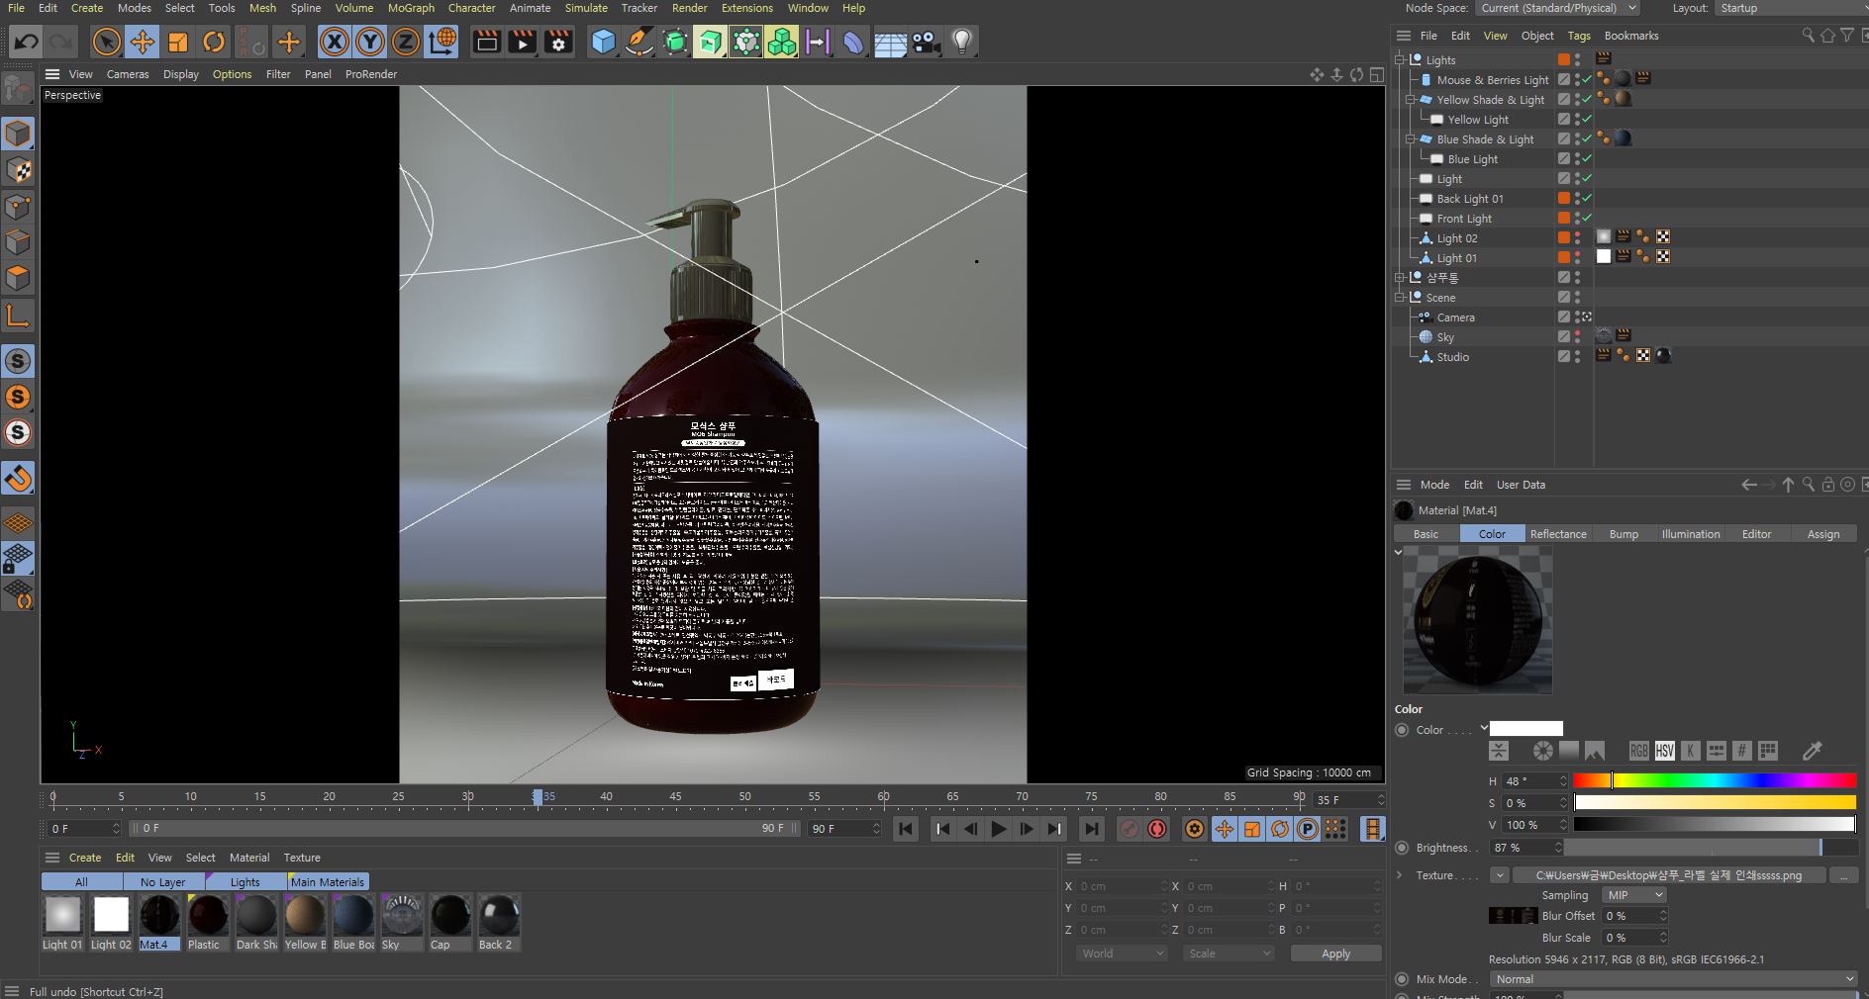Image resolution: width=1869 pixels, height=999 pixels.
Task: Collapse Blue Shade & Light group
Action: pos(1411,139)
